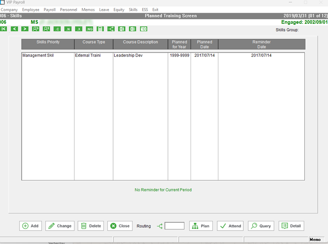This screenshot has width=328, height=244.
Task: Click the .NG toolbar icon
Action: pos(89,29)
